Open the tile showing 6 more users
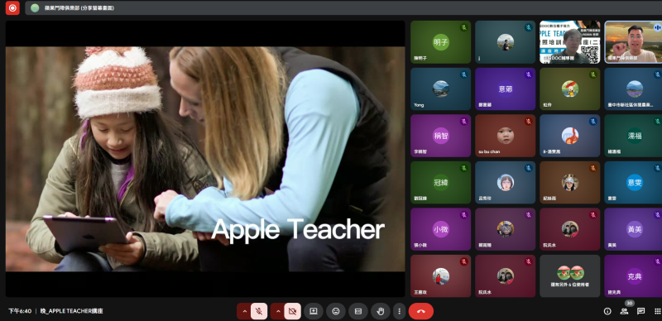This screenshot has width=662, height=321. point(570,276)
